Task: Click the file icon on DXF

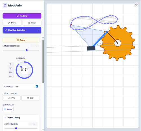Action: (x=28, y=98)
